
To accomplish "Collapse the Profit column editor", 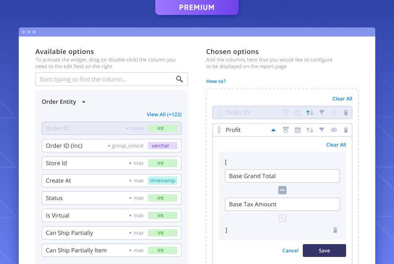I will coord(274,130).
